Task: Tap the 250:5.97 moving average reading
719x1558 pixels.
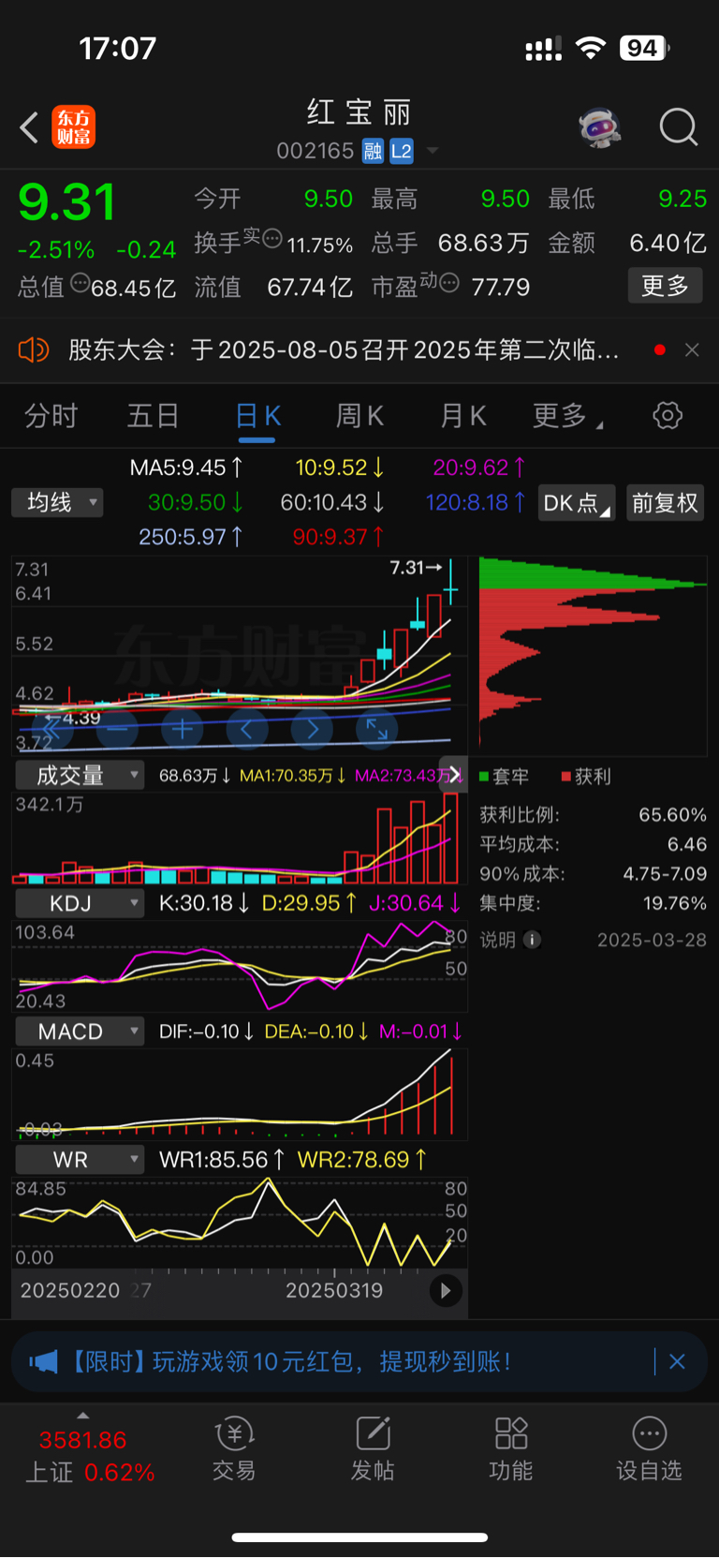Action: point(191,537)
